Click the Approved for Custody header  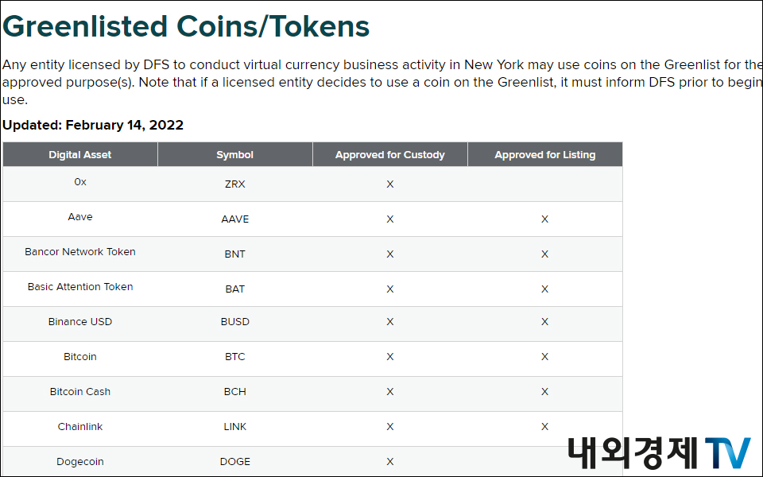tap(390, 155)
